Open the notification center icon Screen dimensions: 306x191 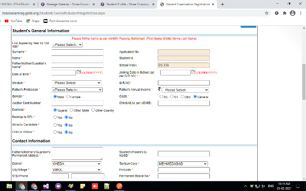(298, 186)
